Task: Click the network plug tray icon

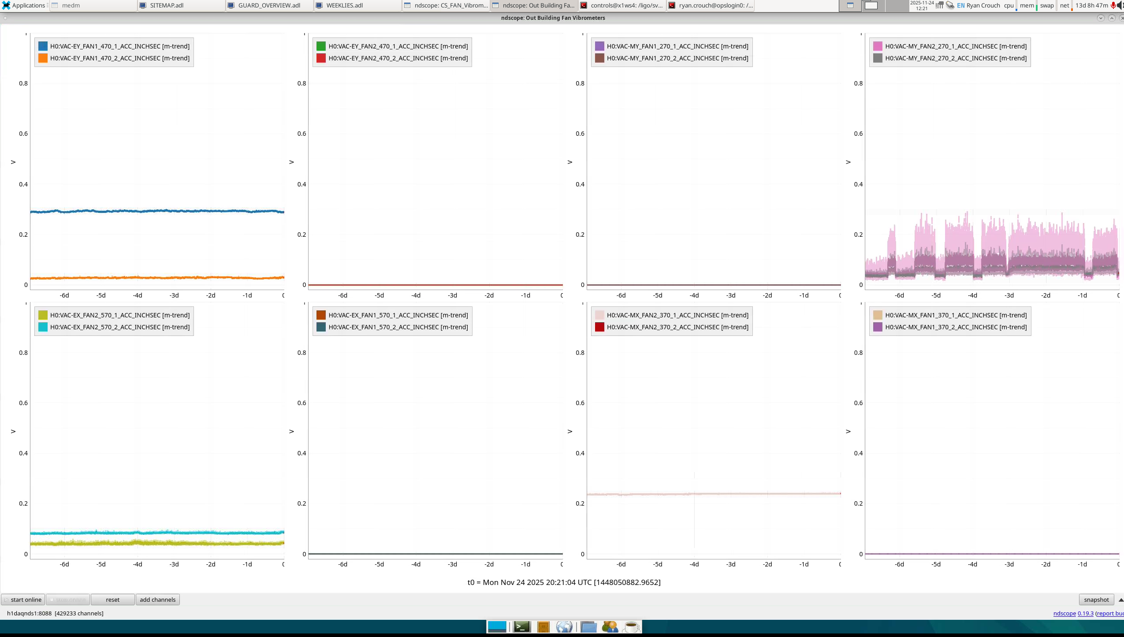Action: click(x=950, y=5)
